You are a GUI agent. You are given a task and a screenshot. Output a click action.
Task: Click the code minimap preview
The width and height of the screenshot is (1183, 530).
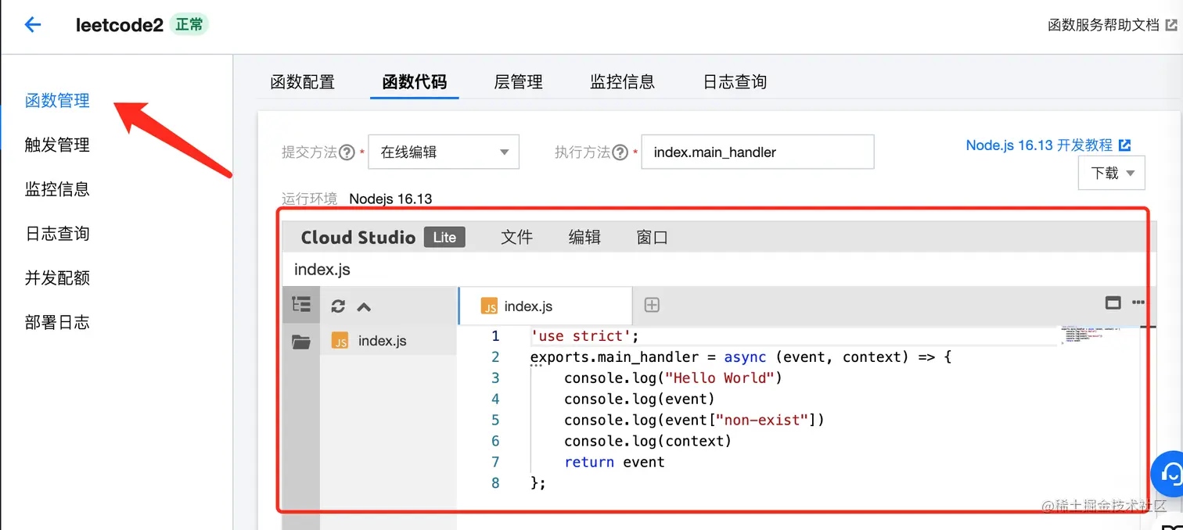click(x=1091, y=334)
